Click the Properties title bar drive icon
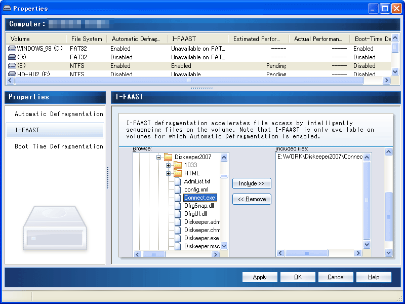This screenshot has width=405, height=304. coord(7,8)
